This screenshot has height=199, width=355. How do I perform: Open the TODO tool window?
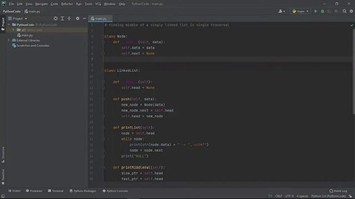[x=14, y=191]
